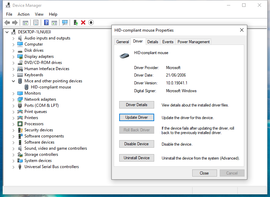Screen dimensions: 270x197
Task: Click Close button in properties dialog
Action: tap(204, 173)
